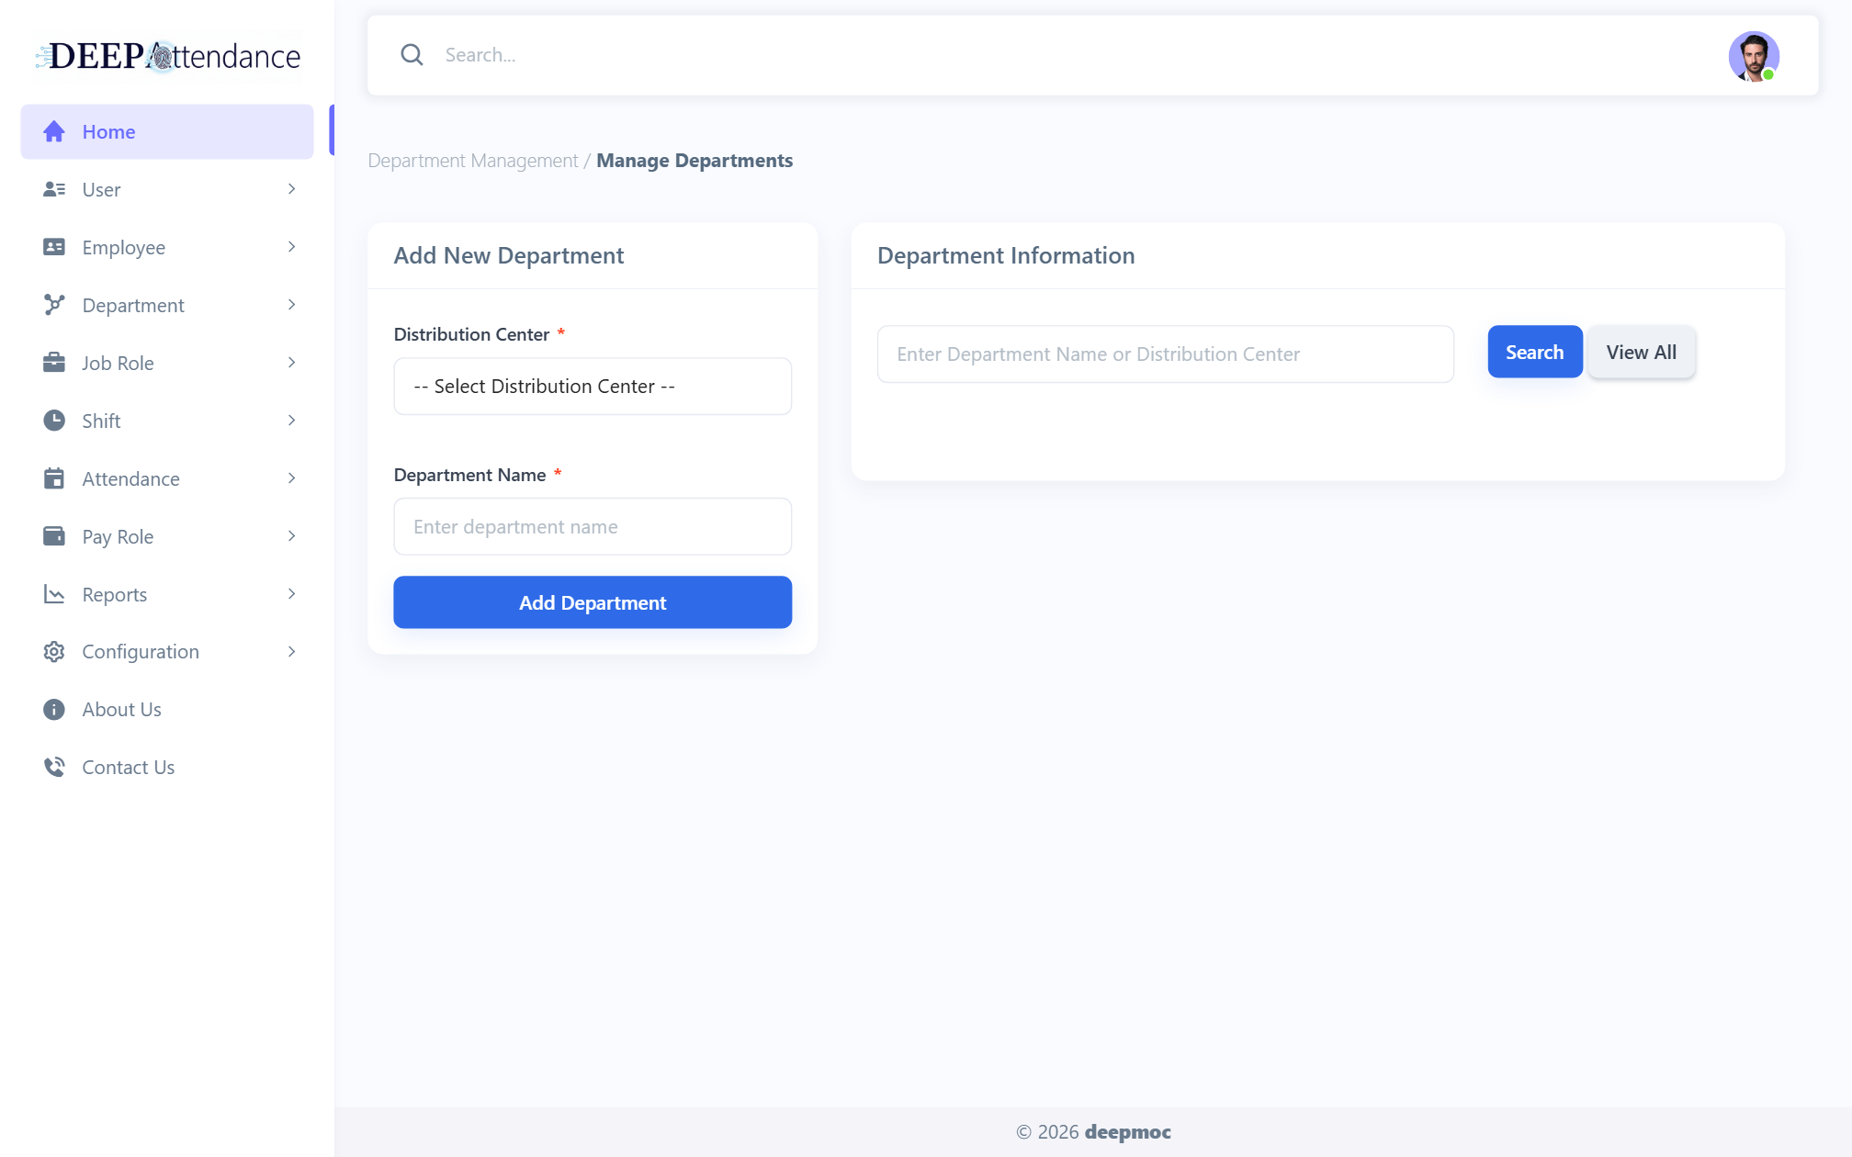Click the Reports chart icon

tap(54, 594)
